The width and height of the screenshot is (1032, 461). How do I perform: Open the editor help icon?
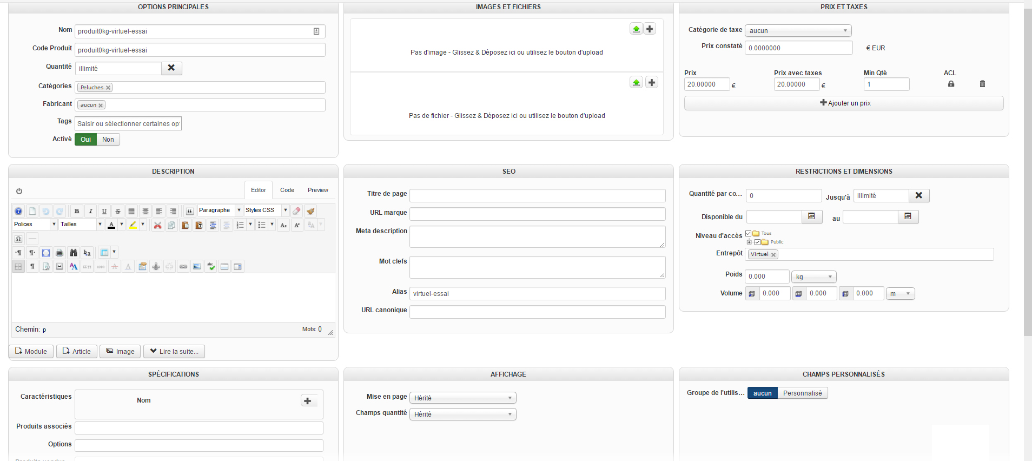click(18, 211)
